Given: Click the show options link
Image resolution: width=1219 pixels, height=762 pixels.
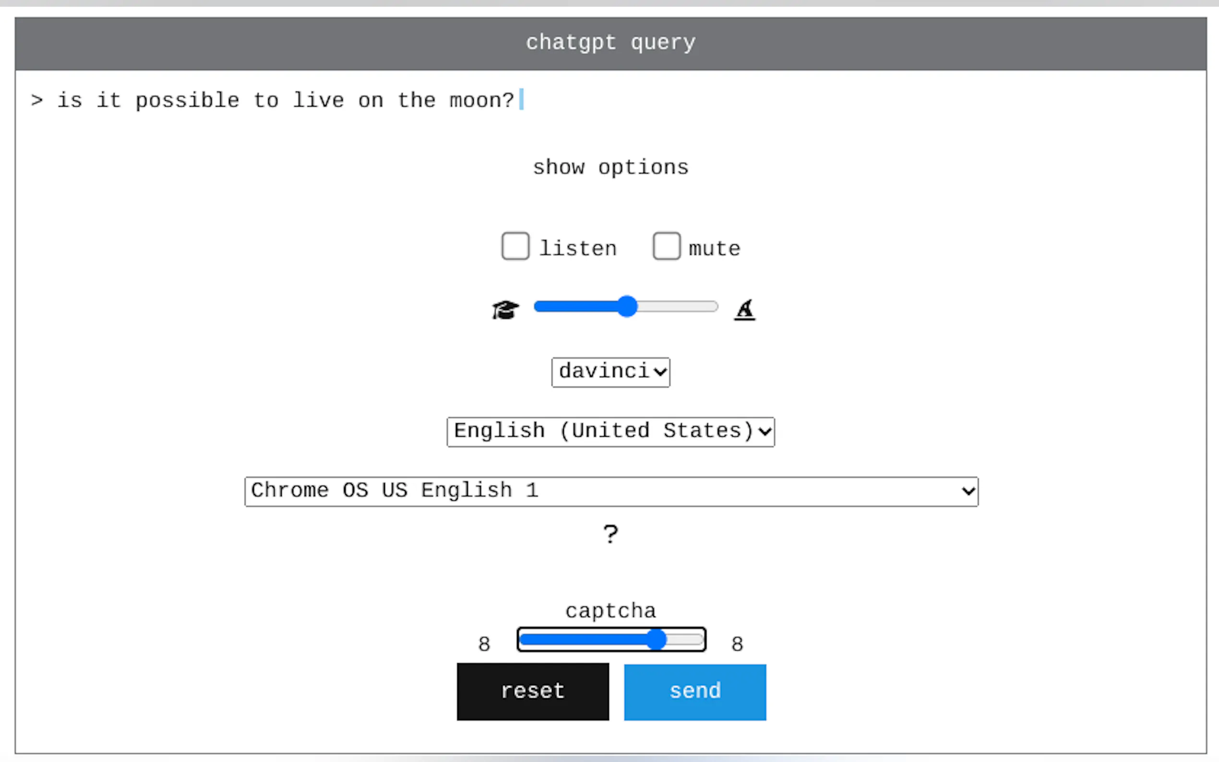Looking at the screenshot, I should [x=610, y=167].
